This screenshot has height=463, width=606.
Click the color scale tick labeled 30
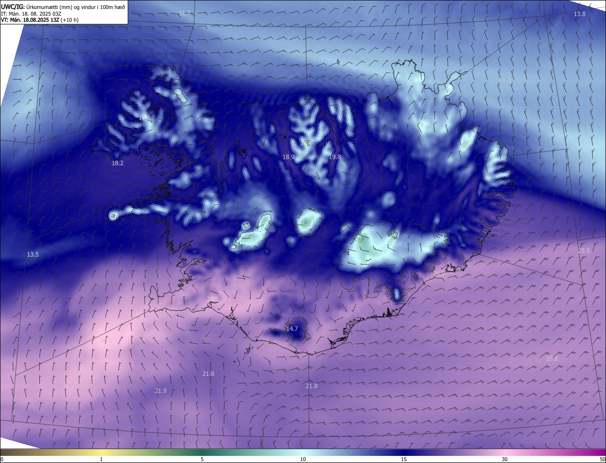tap(505, 459)
